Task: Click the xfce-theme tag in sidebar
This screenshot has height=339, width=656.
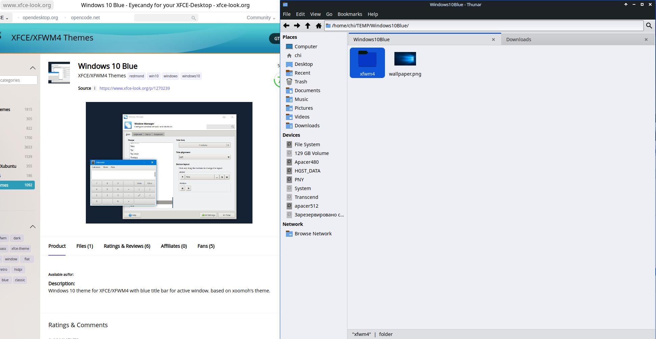Action: point(20,249)
